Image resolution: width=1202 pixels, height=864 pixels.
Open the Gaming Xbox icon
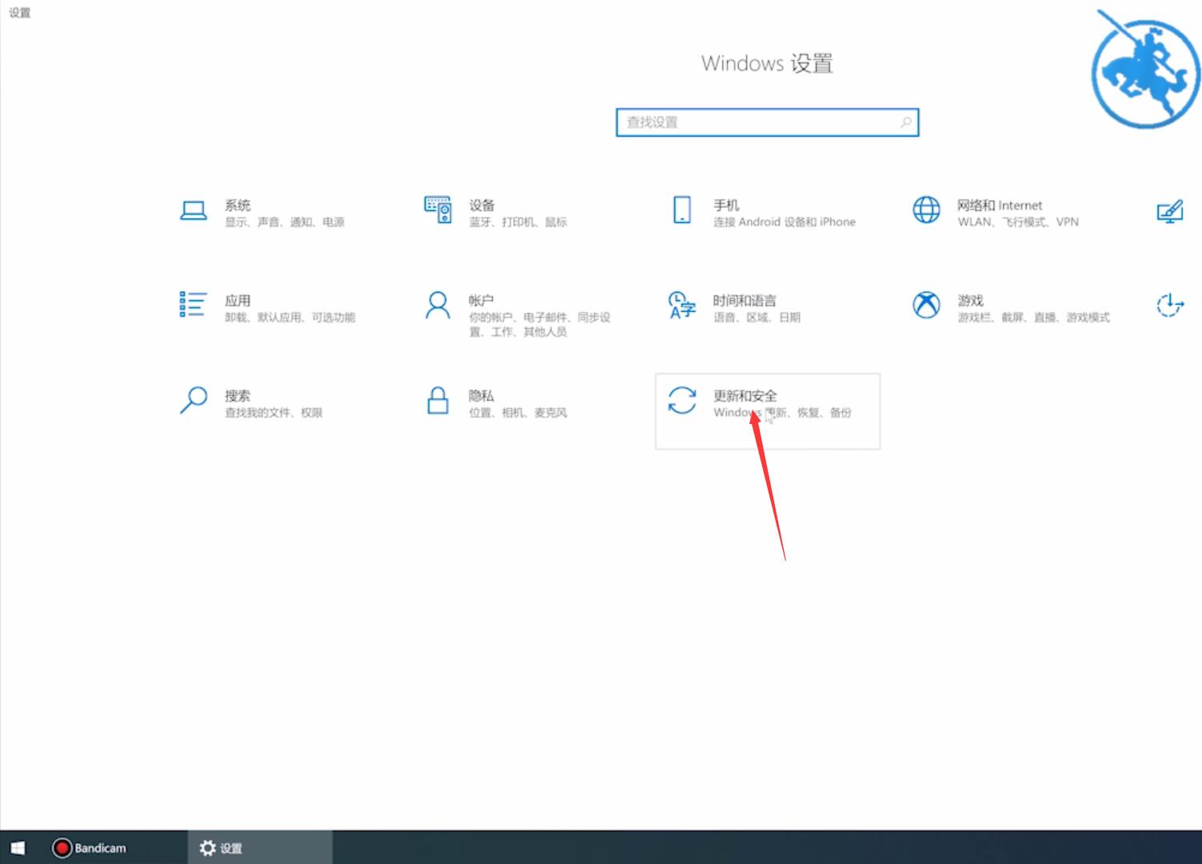926,305
